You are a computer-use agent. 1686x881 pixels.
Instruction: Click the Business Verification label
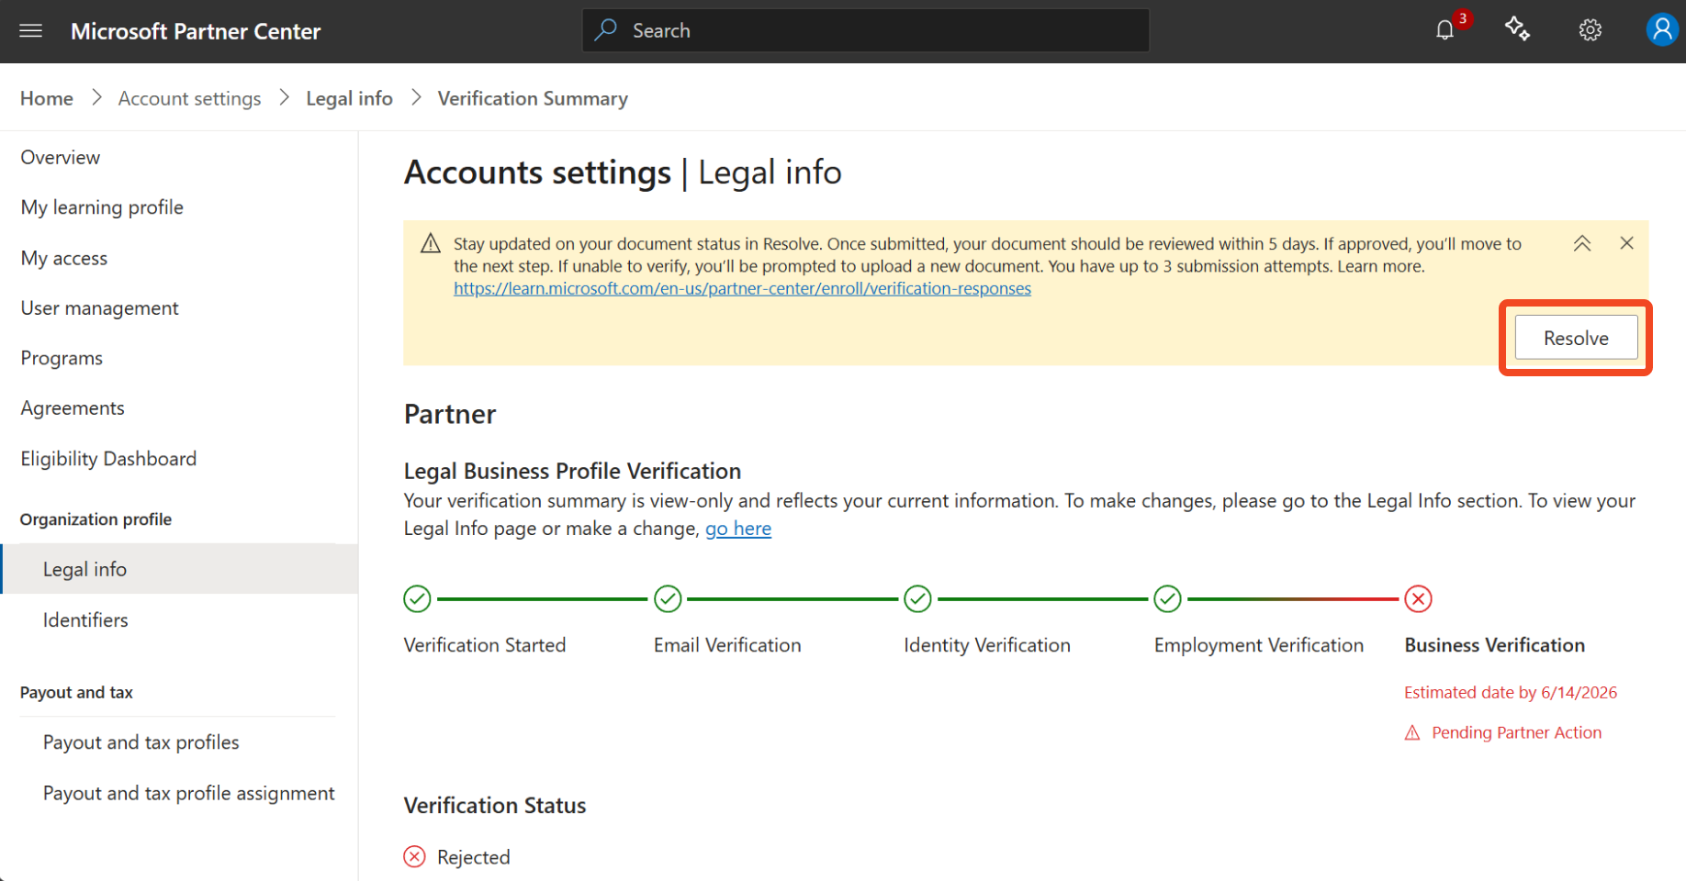[x=1494, y=645]
